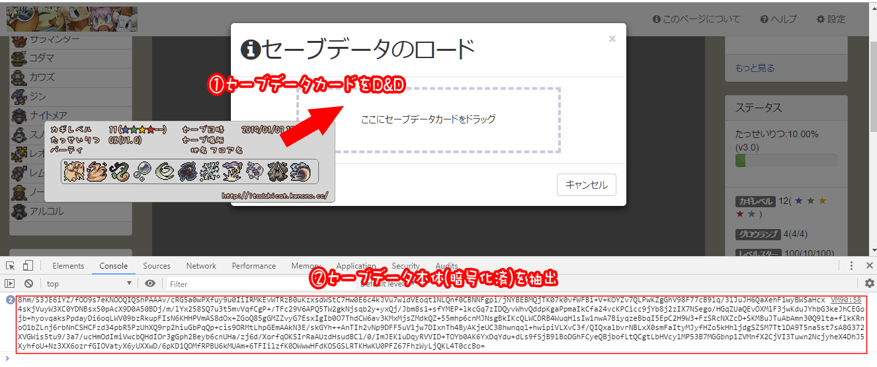Switch to the Elements tab
877x367 pixels.
(68, 266)
